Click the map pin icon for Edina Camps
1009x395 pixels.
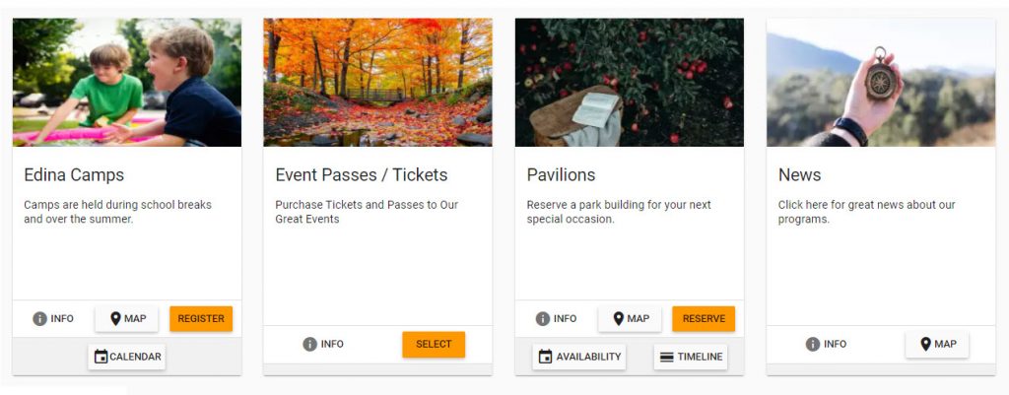coord(115,319)
